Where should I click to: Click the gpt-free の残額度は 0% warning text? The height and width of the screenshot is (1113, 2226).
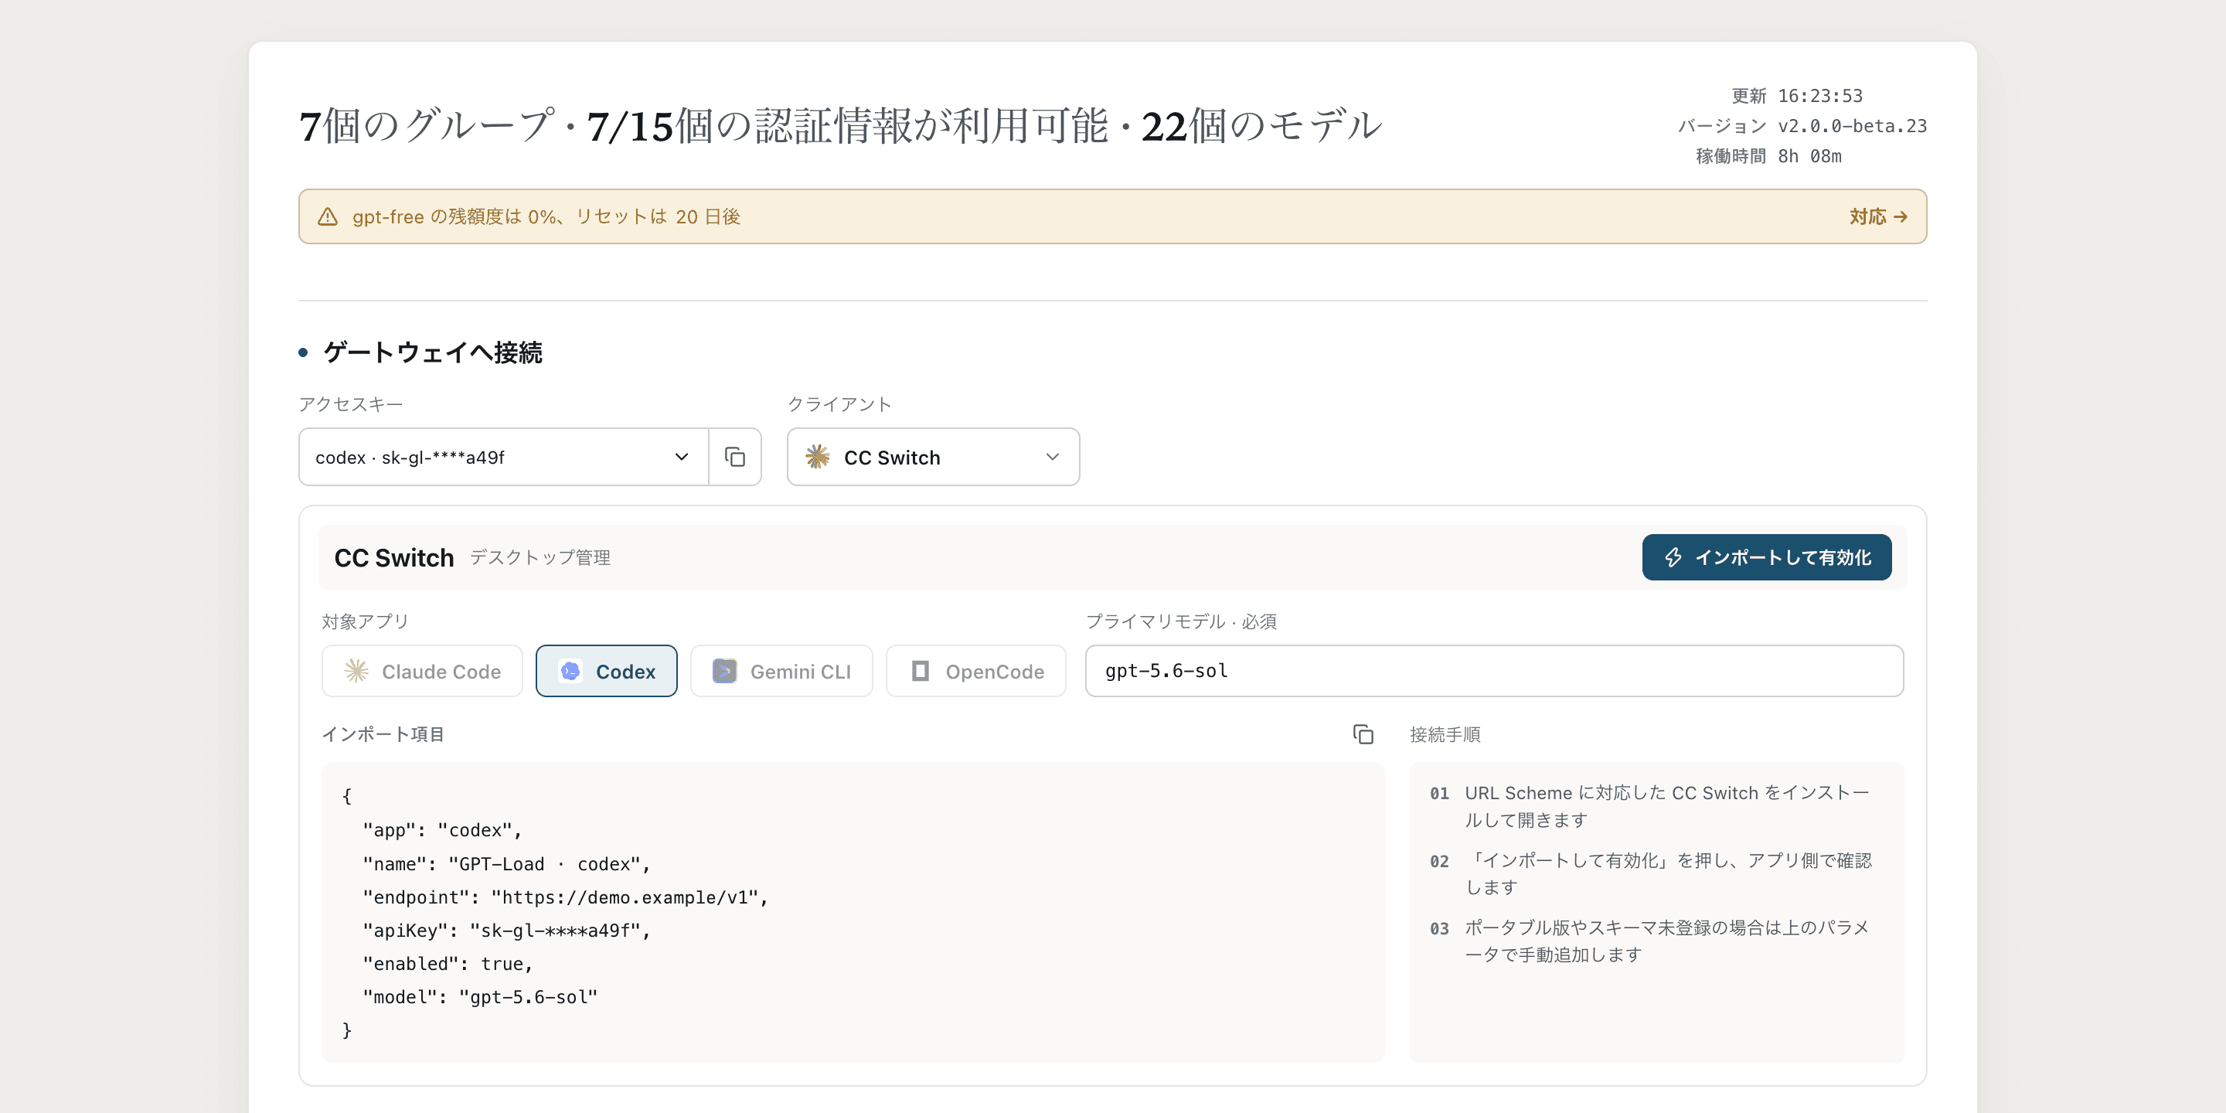tap(546, 217)
